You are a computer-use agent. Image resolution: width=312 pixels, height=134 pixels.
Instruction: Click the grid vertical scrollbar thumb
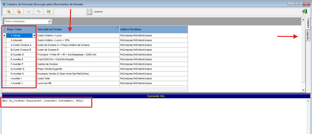[x=303, y=52]
